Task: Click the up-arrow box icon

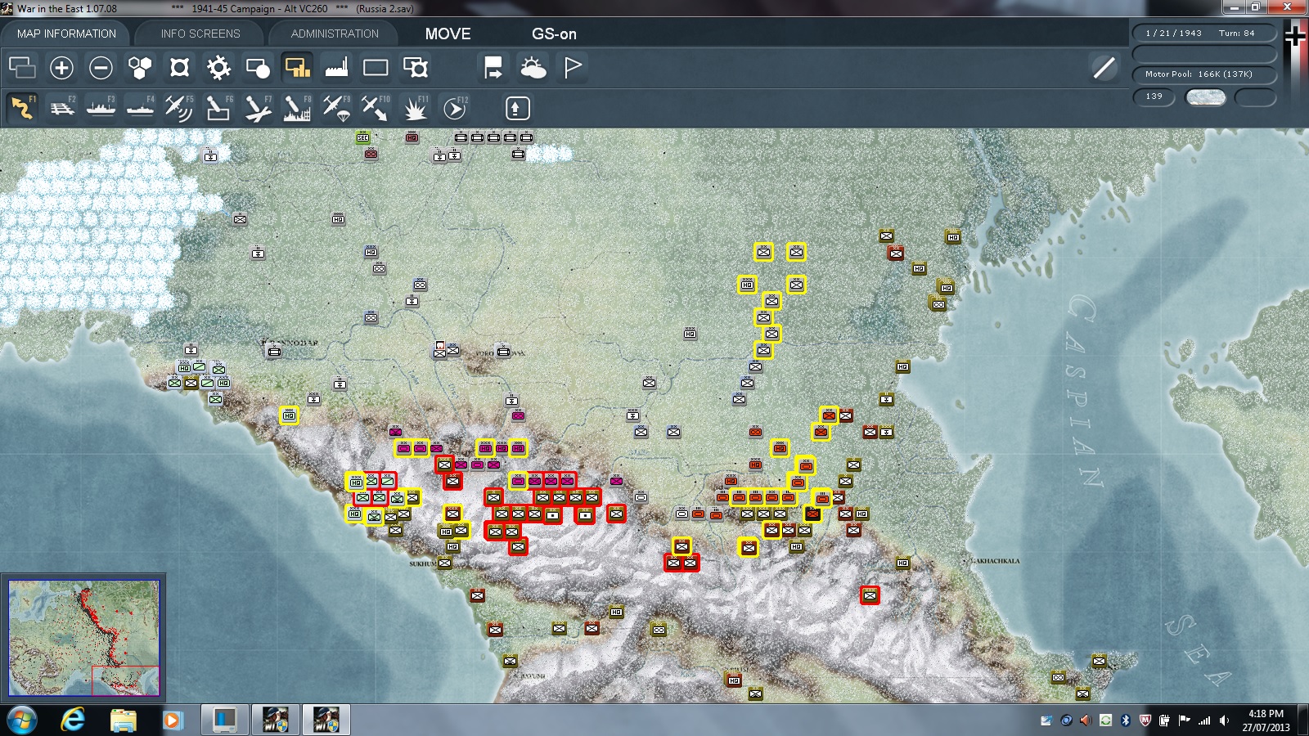Action: coord(517,108)
